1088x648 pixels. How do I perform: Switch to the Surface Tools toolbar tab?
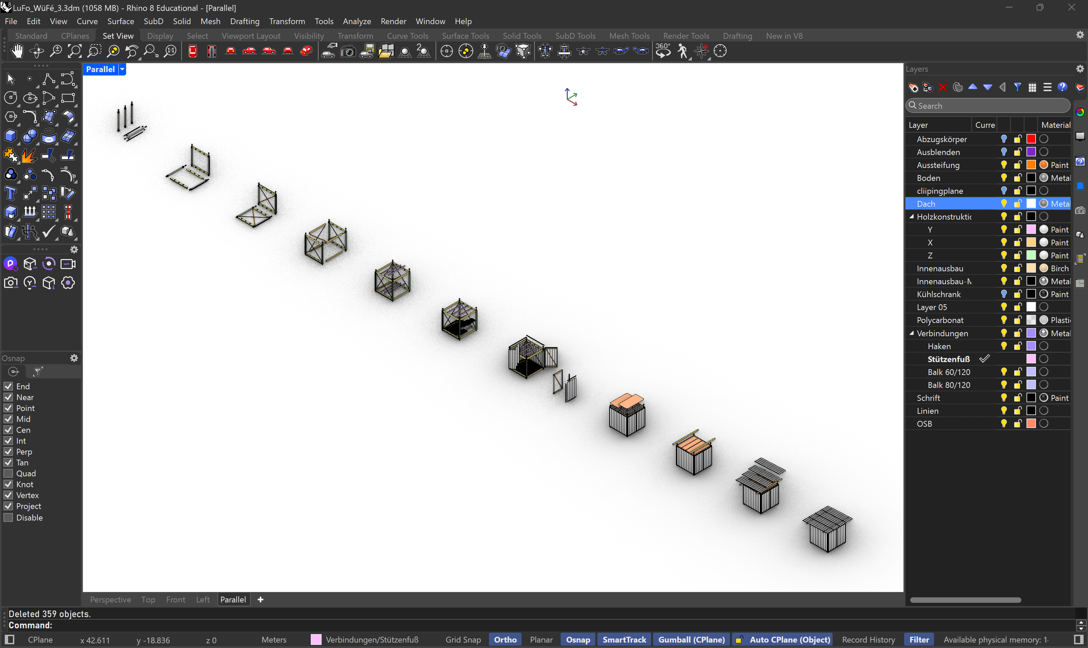coord(465,36)
